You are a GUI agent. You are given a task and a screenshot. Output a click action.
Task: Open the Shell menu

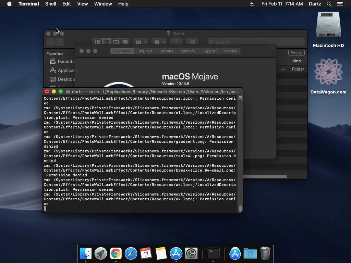point(51,4)
